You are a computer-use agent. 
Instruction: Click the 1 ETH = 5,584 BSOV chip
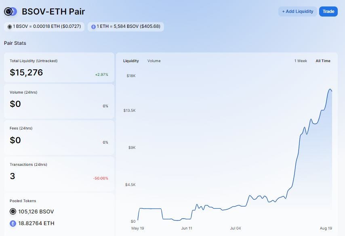[x=126, y=27]
